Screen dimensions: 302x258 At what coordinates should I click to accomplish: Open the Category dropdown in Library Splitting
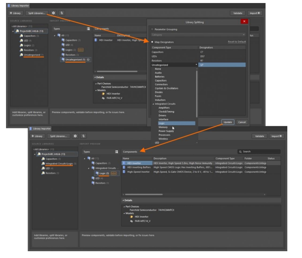point(198,35)
